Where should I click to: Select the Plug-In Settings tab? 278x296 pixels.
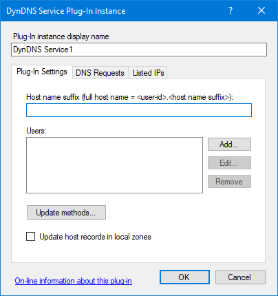click(42, 72)
